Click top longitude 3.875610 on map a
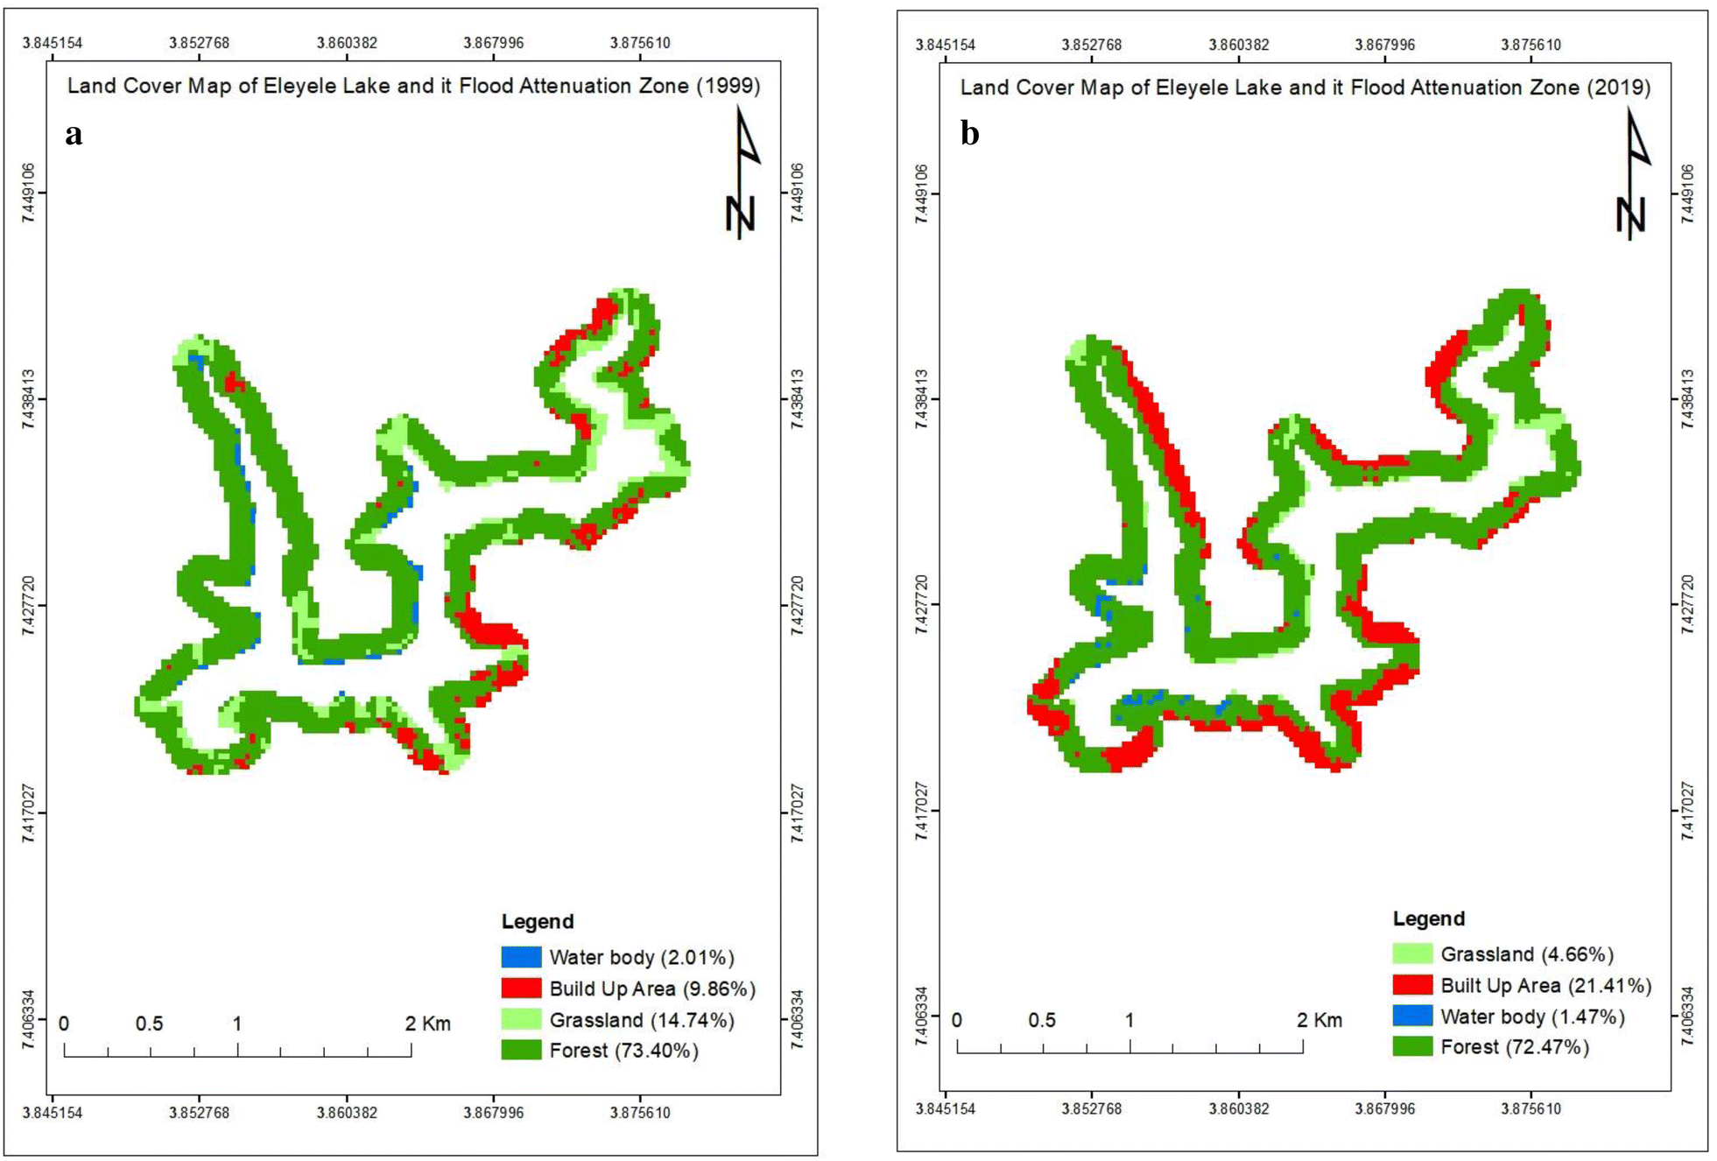This screenshot has width=1717, height=1161. coord(640,43)
